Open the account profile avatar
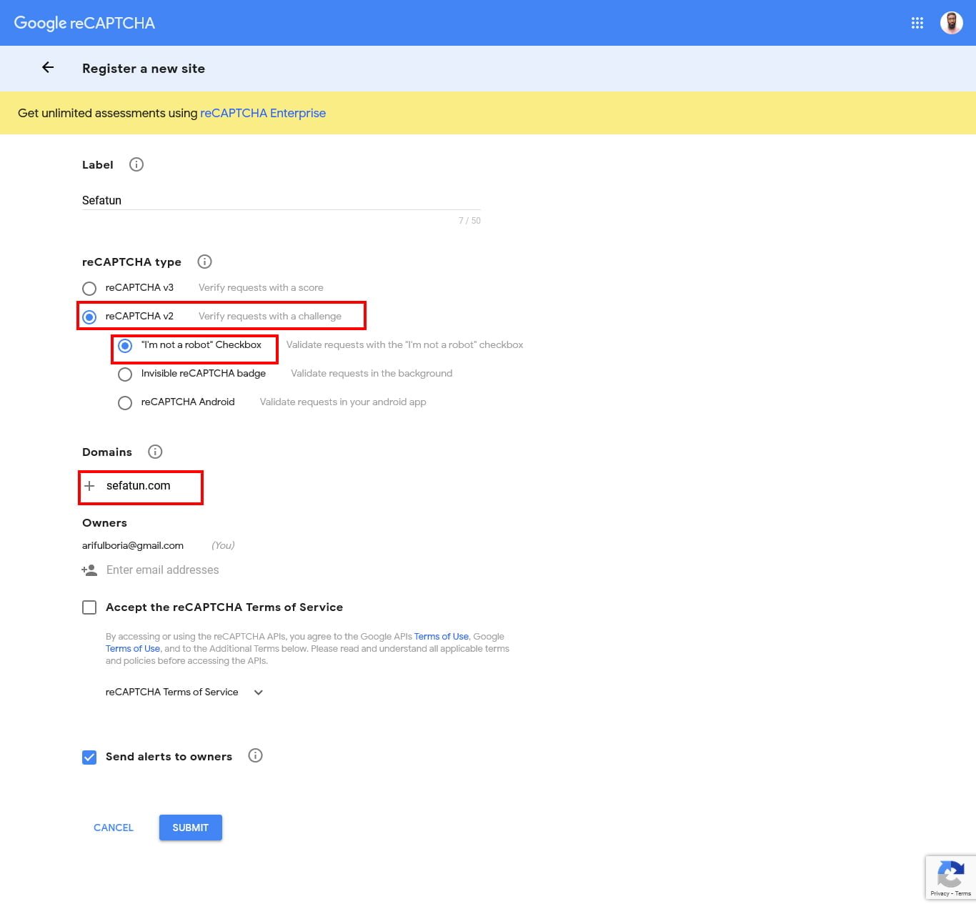 (x=951, y=23)
